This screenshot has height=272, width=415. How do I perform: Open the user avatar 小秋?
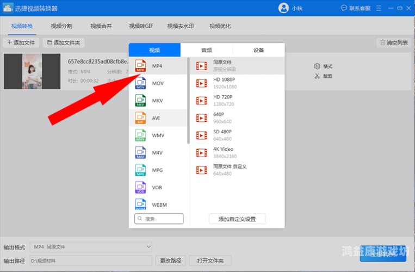click(283, 8)
